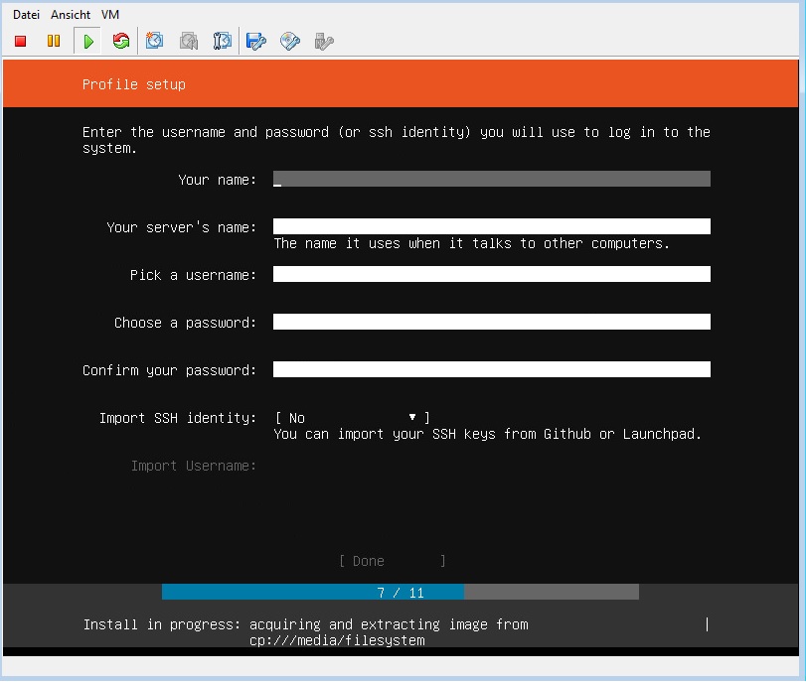The height and width of the screenshot is (682, 806).
Task: Pause the virtual machine with the pause icon
Action: [x=54, y=41]
